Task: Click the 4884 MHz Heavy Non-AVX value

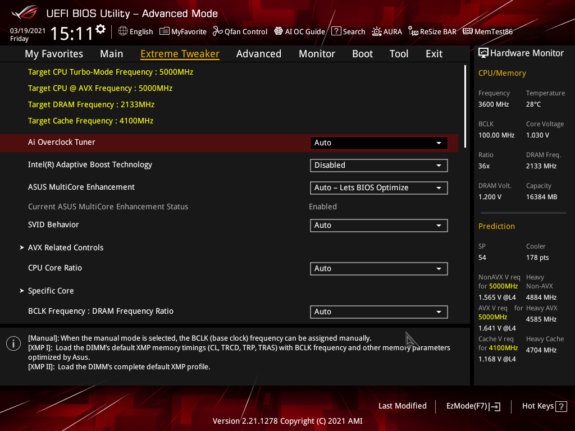Action: 541,297
